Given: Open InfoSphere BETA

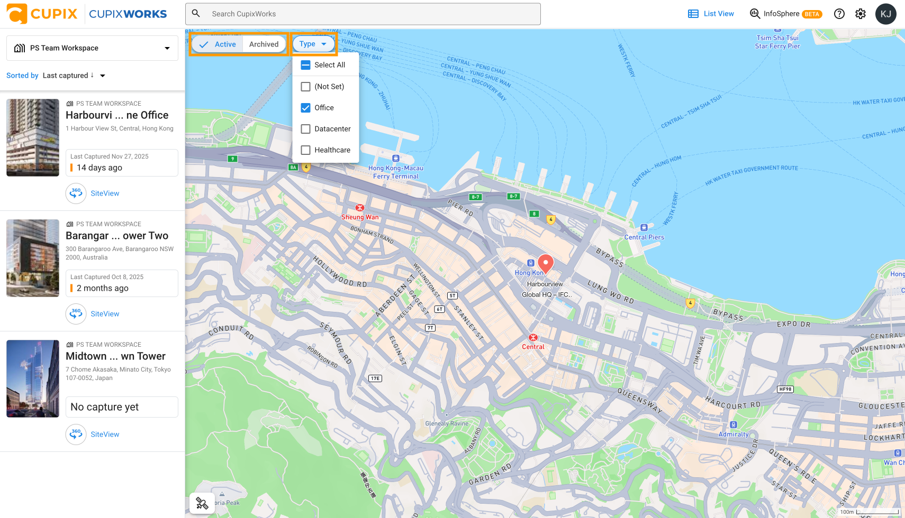Looking at the screenshot, I should 786,14.
